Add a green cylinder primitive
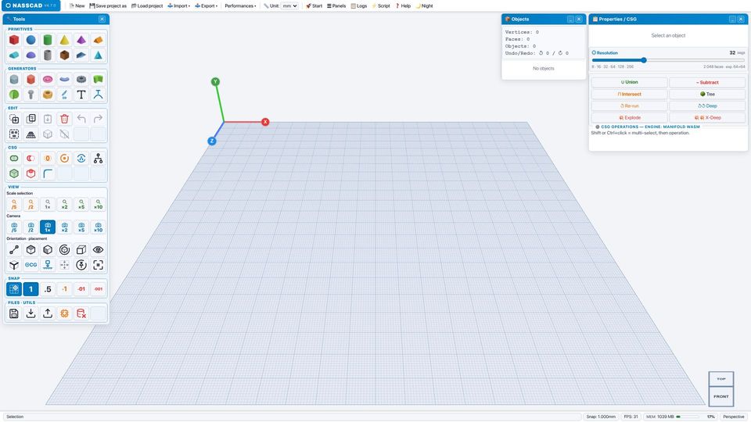The width and height of the screenshot is (751, 422). [48, 40]
